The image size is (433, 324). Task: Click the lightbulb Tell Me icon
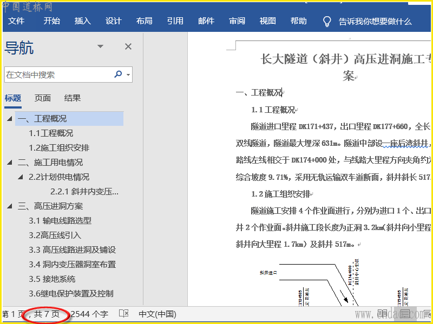(327, 21)
